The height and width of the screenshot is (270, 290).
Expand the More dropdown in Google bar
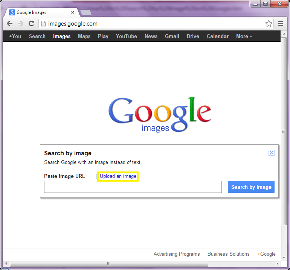click(244, 36)
